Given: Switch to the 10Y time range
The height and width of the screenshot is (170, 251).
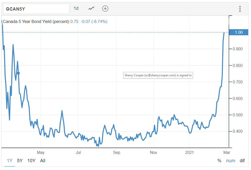Looking at the screenshot, I should pos(31,161).
